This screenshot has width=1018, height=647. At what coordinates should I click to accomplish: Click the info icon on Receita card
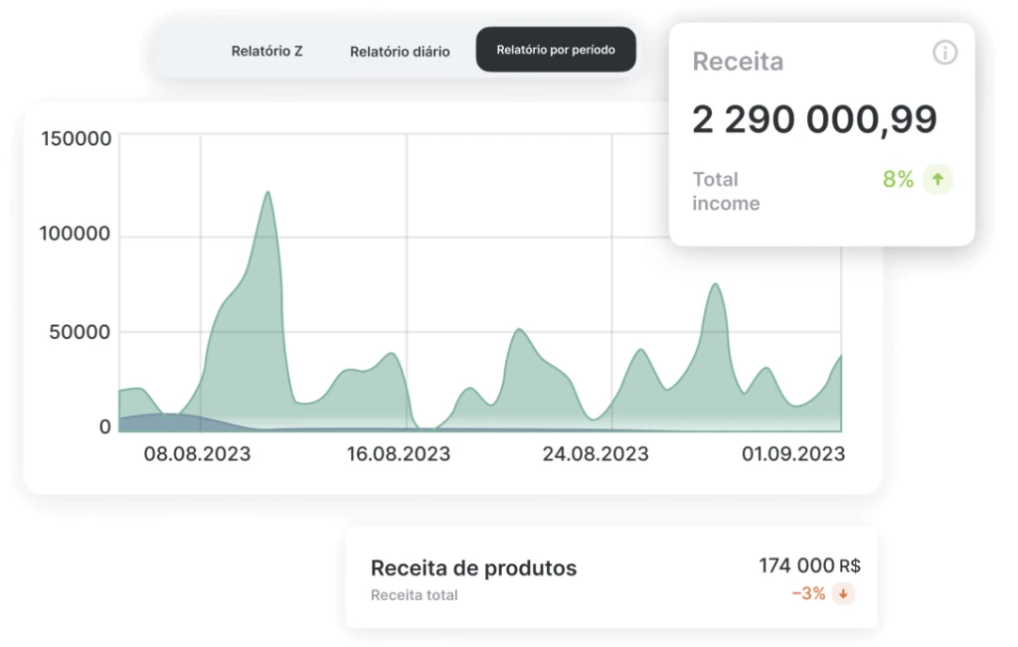[x=944, y=54]
